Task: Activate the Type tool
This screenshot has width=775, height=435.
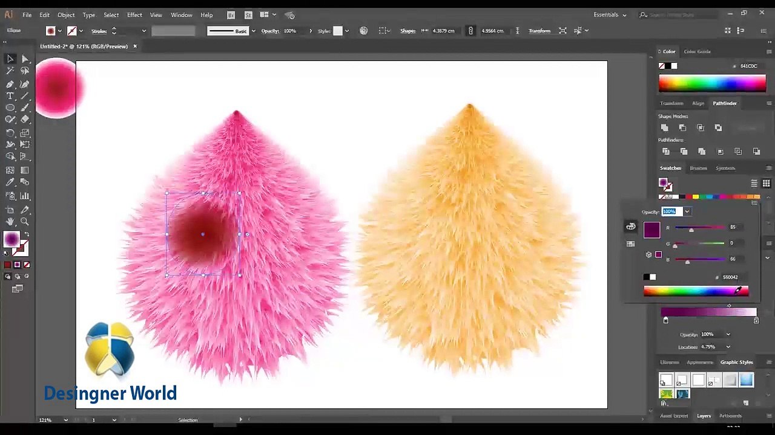Action: [x=10, y=96]
